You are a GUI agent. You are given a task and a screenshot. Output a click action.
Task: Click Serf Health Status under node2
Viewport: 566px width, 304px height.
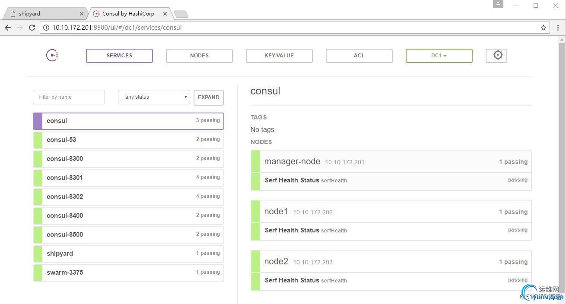point(292,280)
